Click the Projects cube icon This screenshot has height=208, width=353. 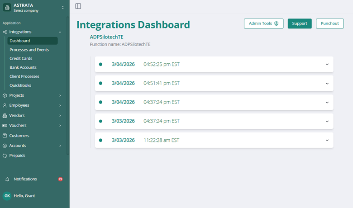[x=5, y=95]
